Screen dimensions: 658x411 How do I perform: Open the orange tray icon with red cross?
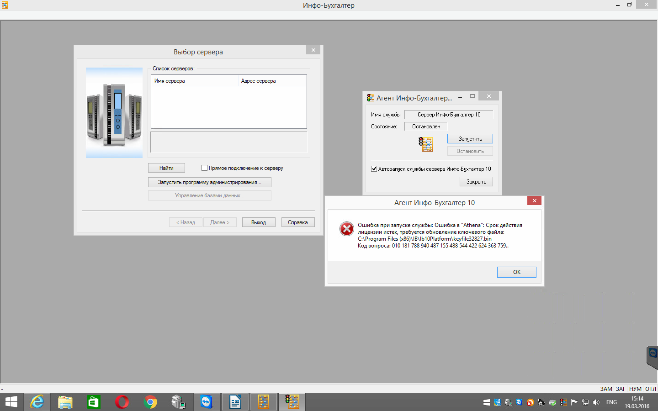530,402
